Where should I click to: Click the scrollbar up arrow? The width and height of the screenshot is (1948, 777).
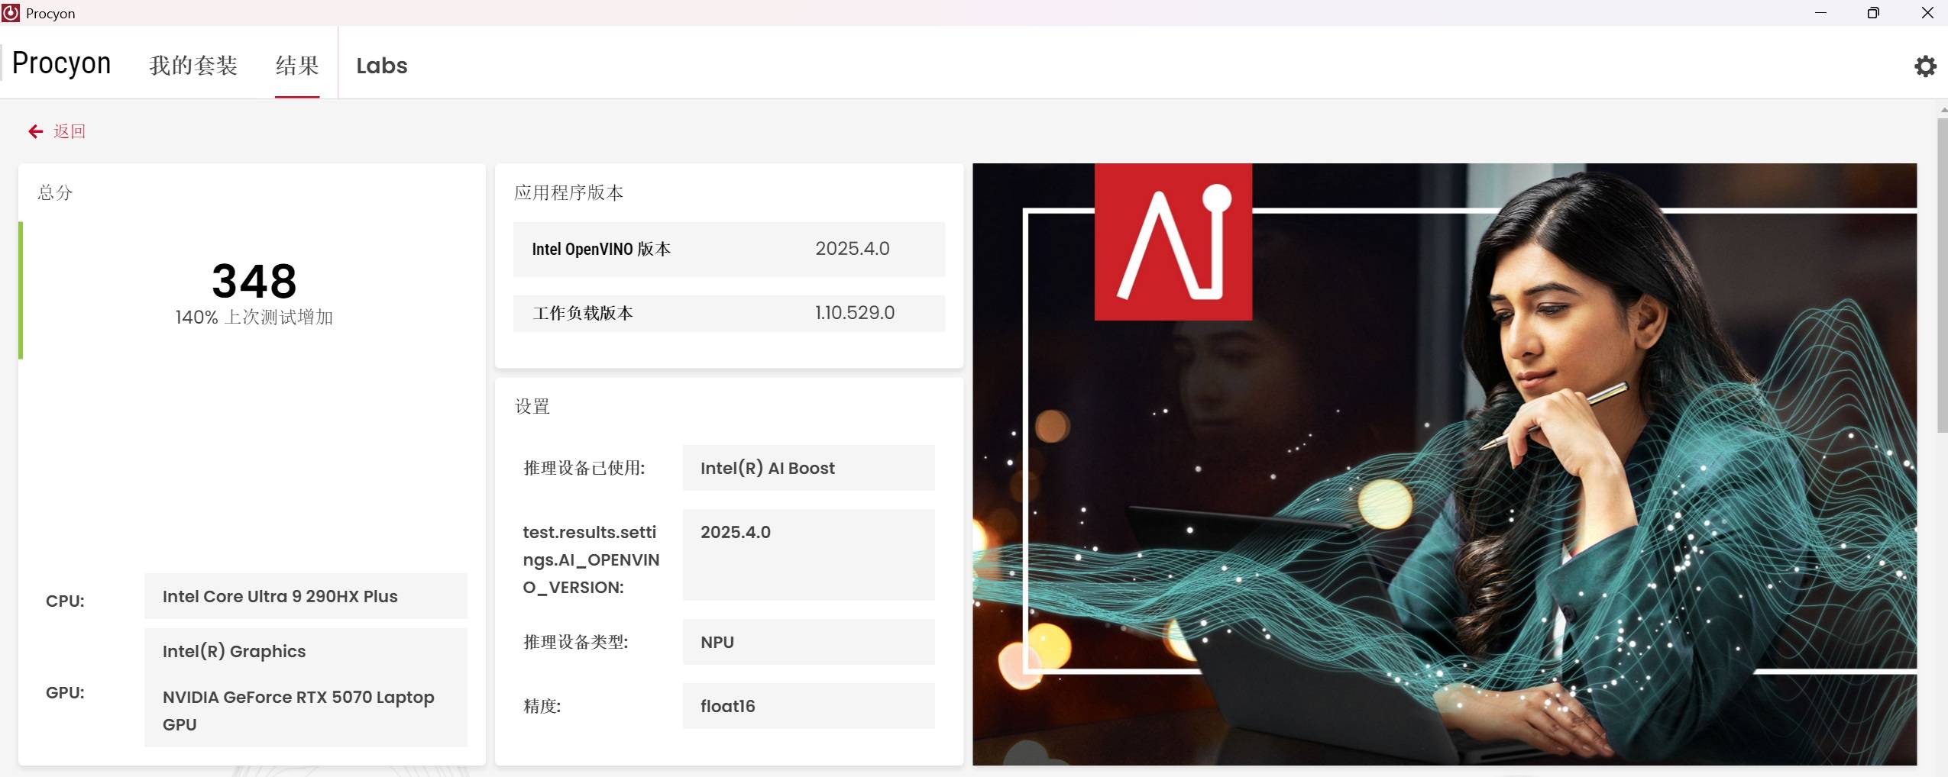(1943, 110)
